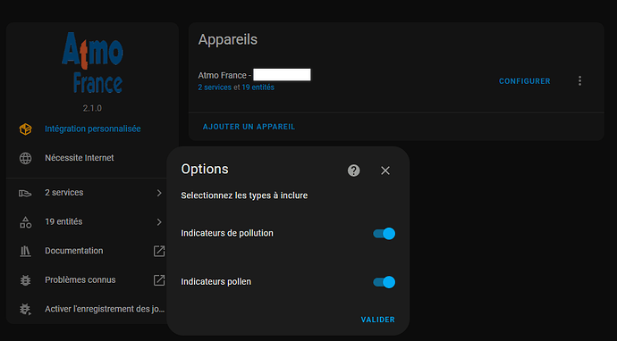Click the custom integration box icon
The image size is (617, 341).
26,129
